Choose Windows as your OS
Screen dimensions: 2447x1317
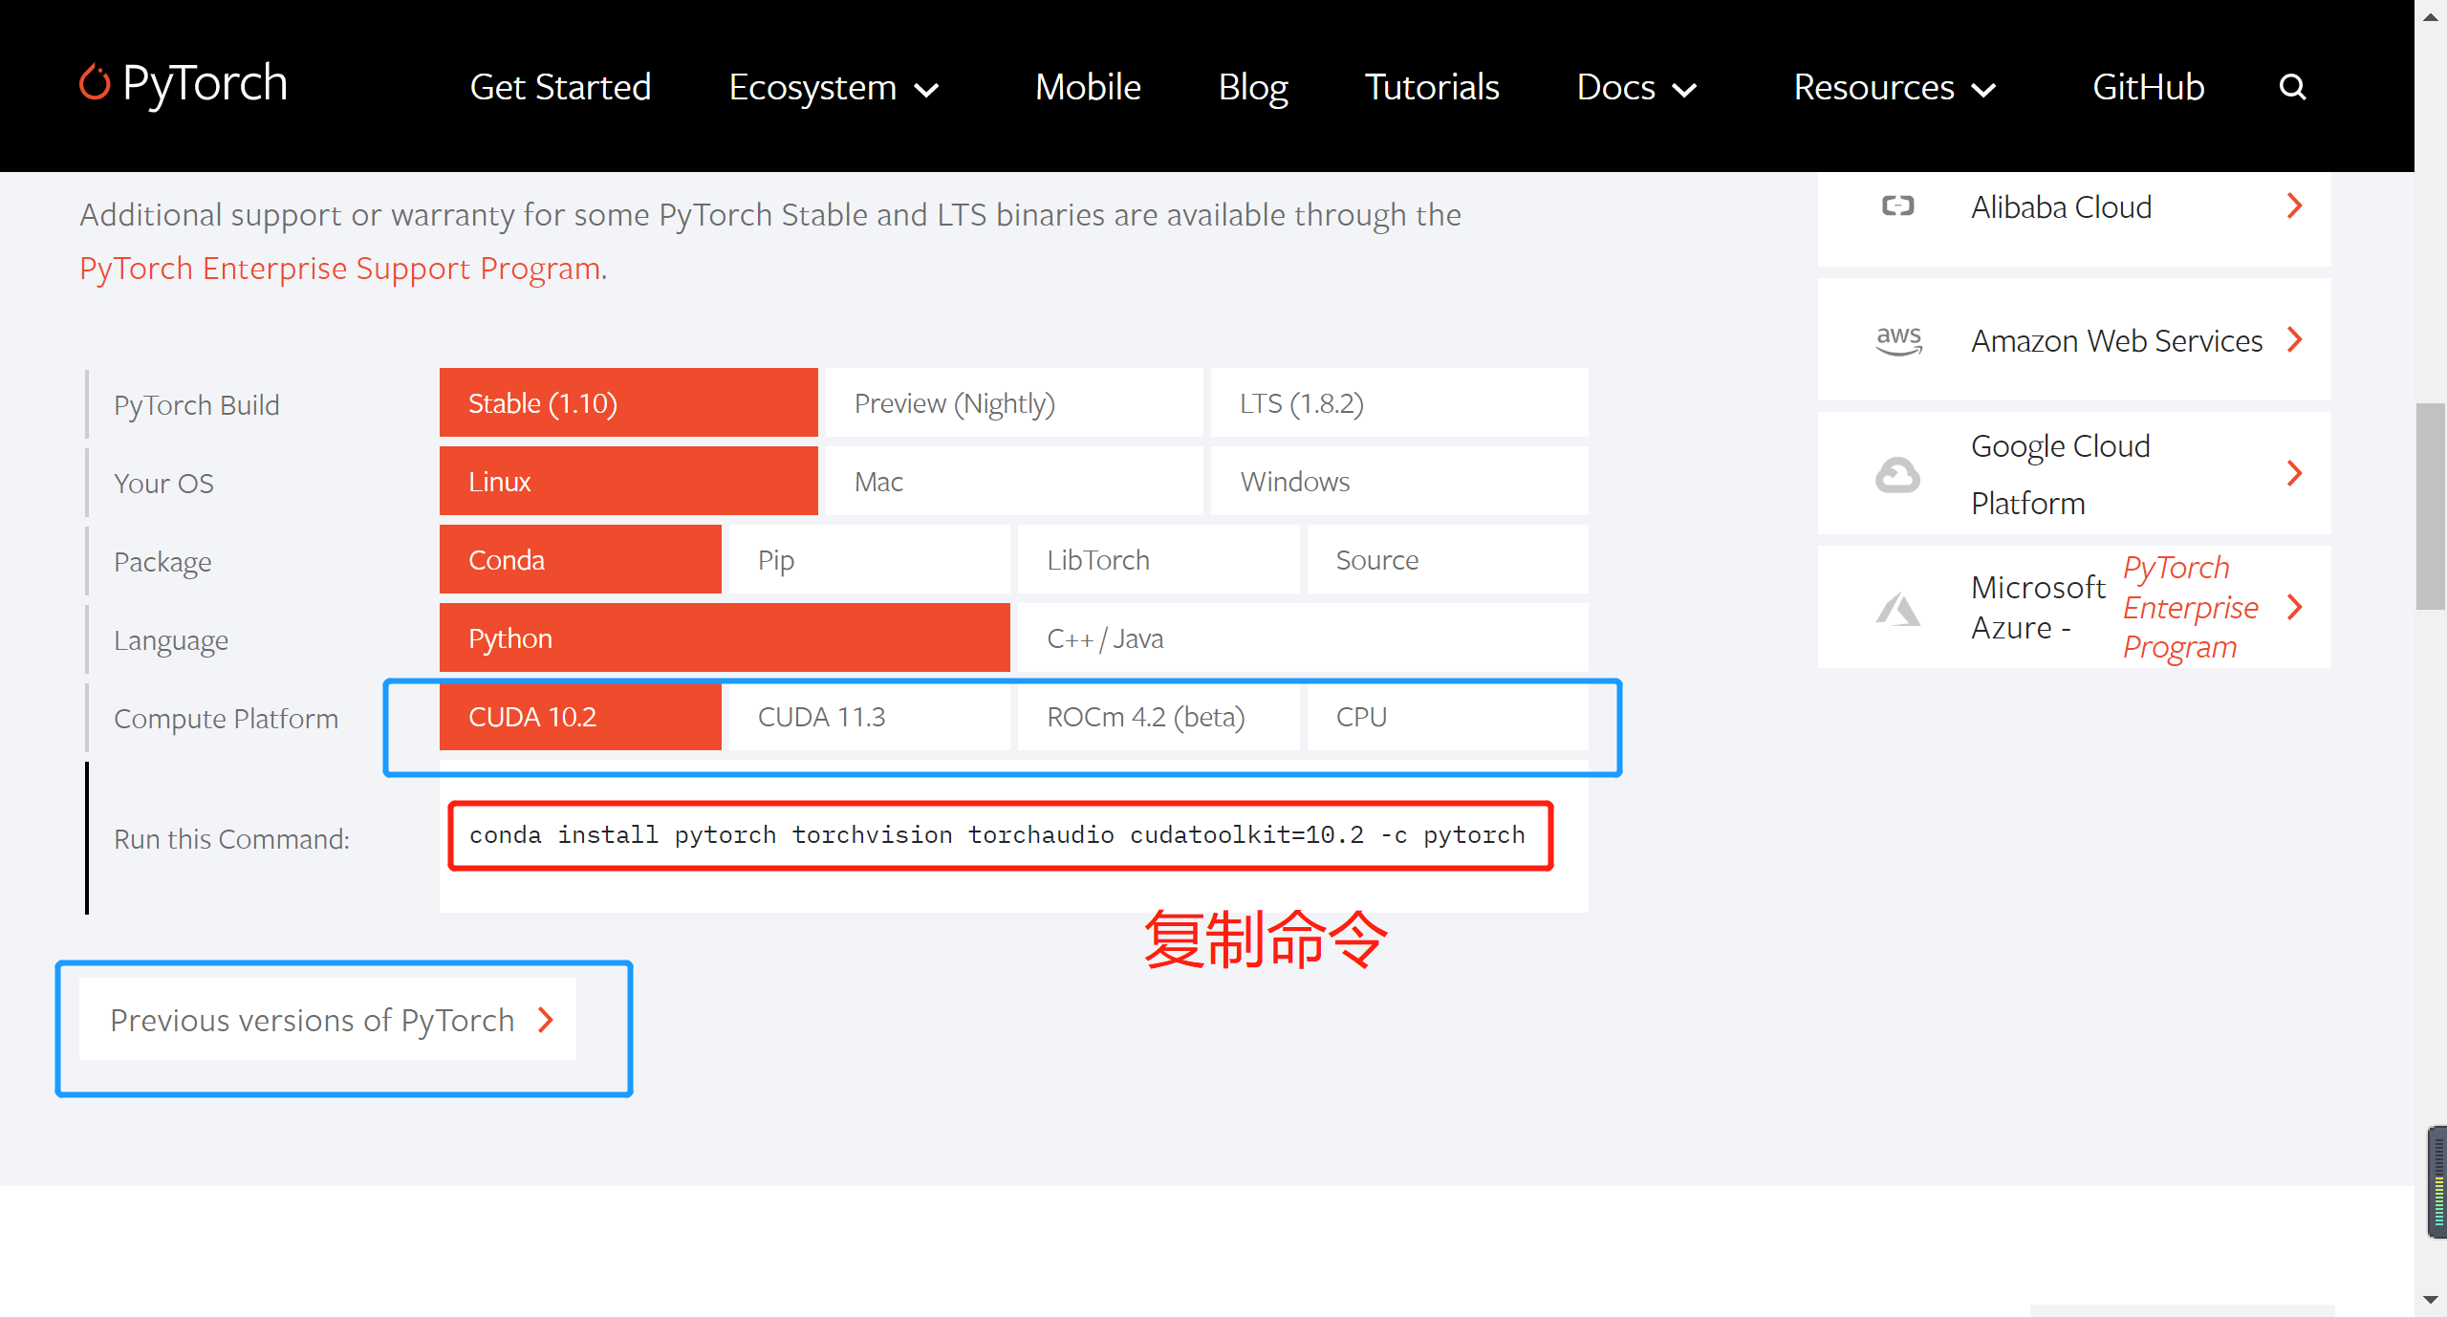pos(1398,482)
